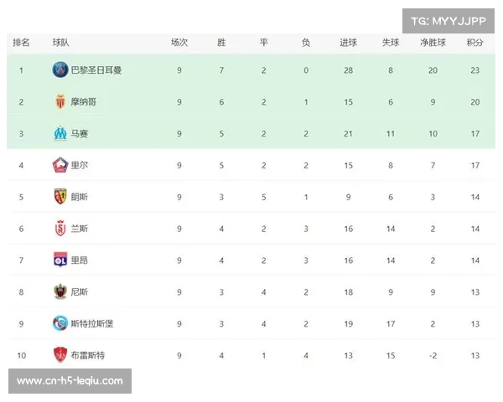
Task: Open team name 斯特拉斯堡
Action: coord(92,323)
